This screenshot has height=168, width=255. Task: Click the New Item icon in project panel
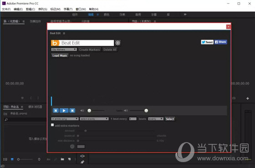[69, 159]
